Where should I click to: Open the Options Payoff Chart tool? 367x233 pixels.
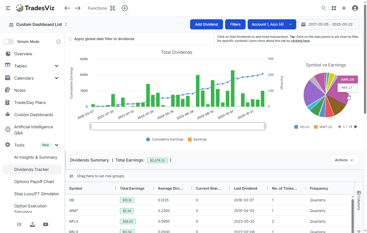(34, 182)
